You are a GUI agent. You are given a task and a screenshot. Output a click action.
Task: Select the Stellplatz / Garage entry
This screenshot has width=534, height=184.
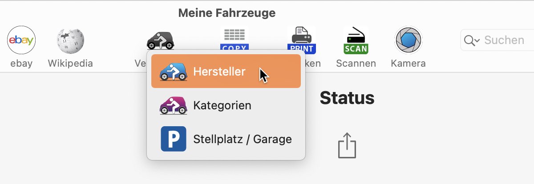pos(226,139)
